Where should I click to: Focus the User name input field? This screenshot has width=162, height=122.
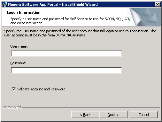point(66,54)
